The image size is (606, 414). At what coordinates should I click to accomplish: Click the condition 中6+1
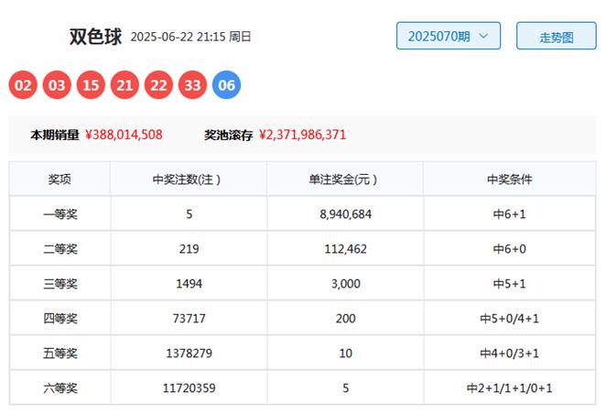(x=509, y=213)
